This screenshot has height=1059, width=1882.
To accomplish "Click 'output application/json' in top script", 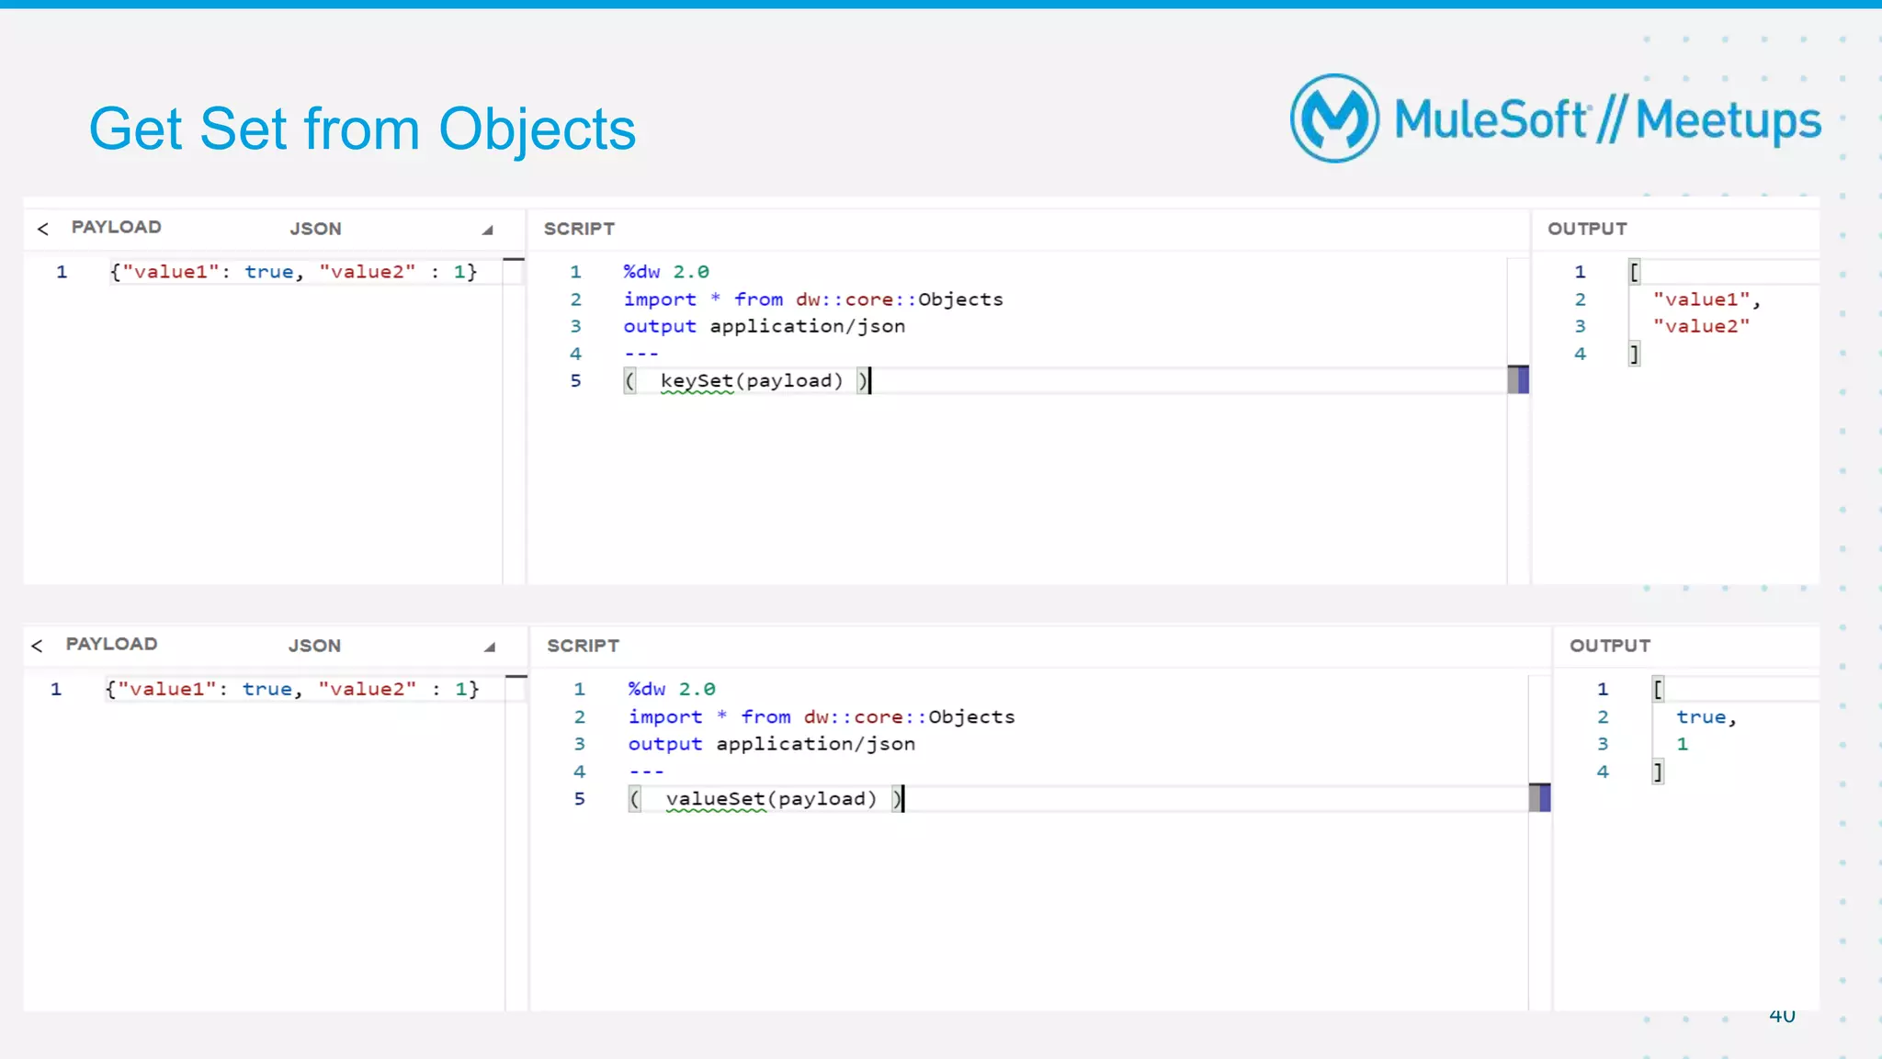I will 765,326.
